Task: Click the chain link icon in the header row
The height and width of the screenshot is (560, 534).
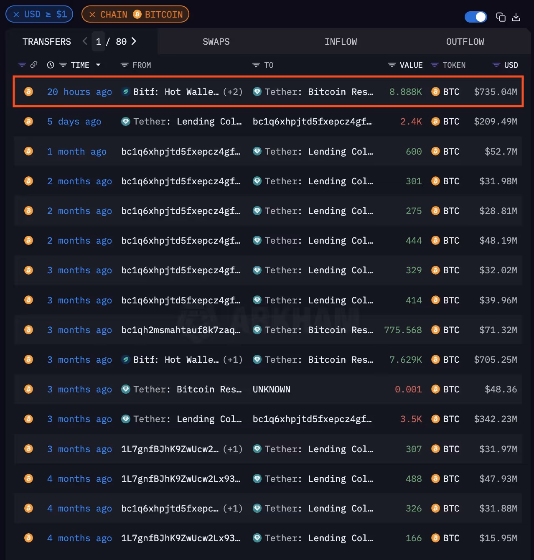Action: 34,65
